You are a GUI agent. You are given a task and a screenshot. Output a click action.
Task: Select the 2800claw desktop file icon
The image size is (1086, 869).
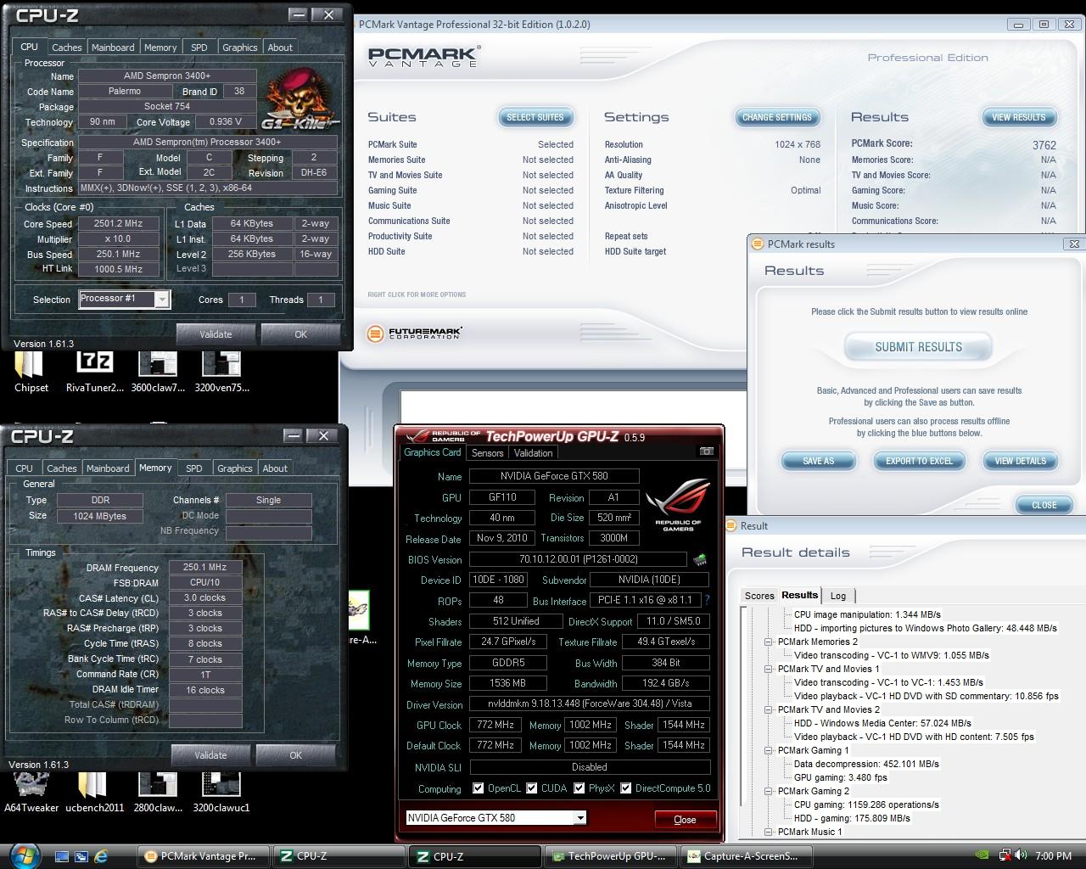158,792
